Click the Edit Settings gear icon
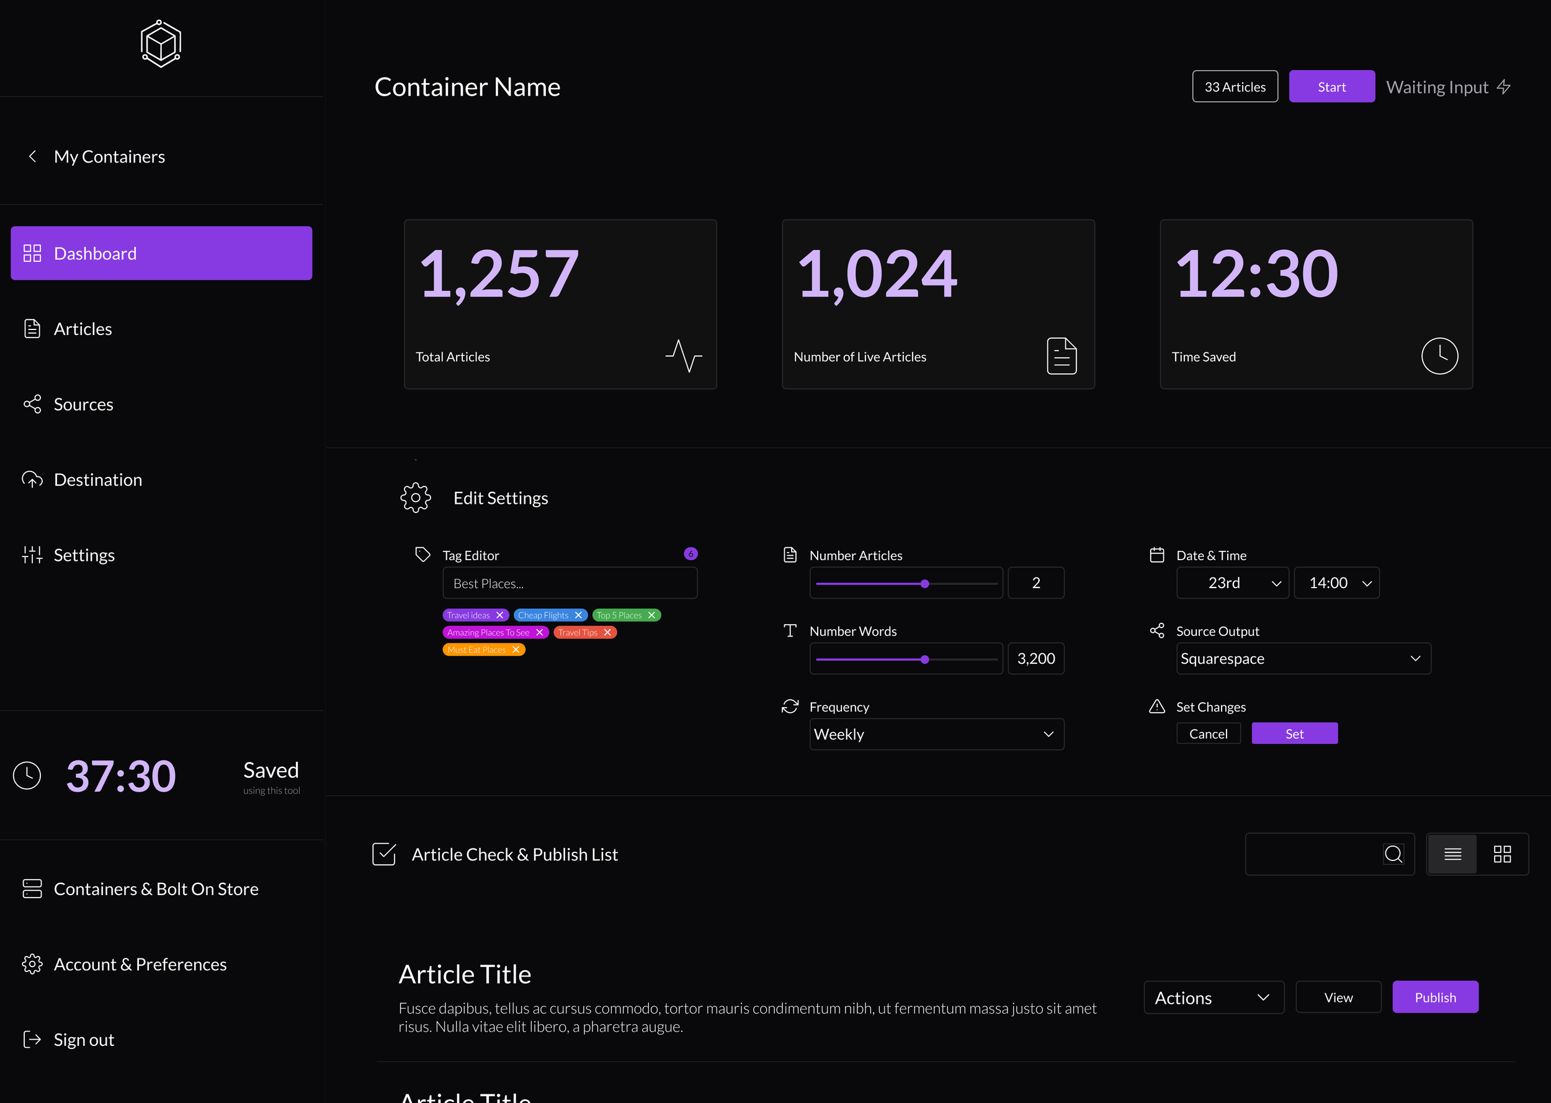The width and height of the screenshot is (1551, 1103). click(x=416, y=497)
